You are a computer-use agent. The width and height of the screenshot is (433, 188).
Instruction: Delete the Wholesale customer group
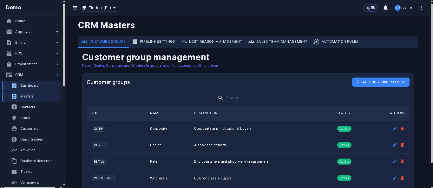(x=402, y=178)
